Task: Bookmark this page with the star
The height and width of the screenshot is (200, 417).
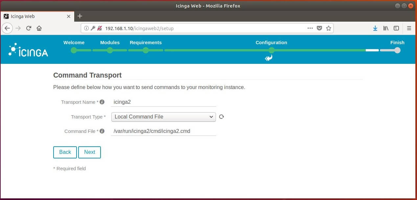Action: click(328, 28)
